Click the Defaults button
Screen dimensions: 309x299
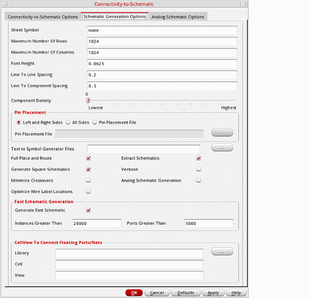coord(185,293)
